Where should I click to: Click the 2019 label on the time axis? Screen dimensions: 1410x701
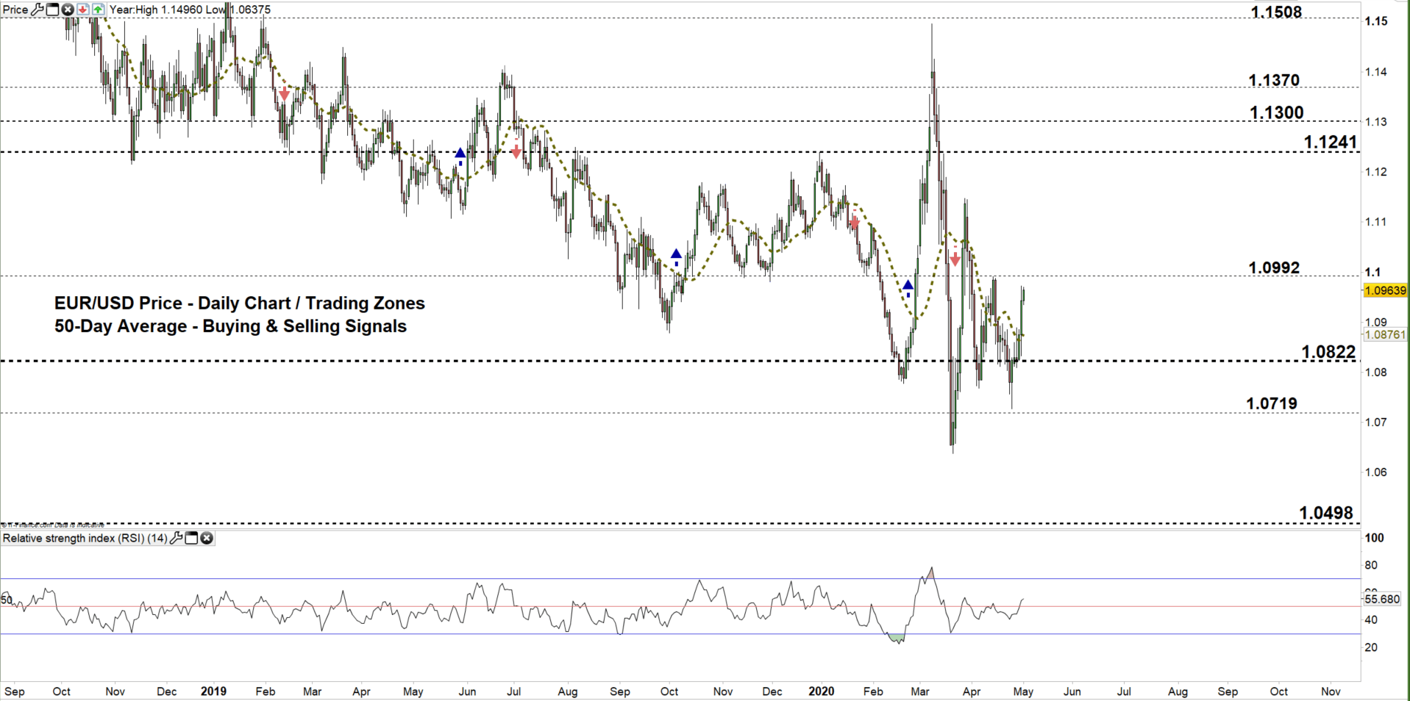213,691
